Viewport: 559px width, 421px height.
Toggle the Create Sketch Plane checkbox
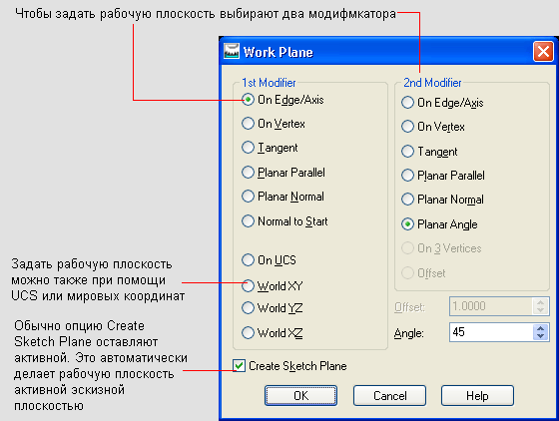pyautogui.click(x=239, y=366)
